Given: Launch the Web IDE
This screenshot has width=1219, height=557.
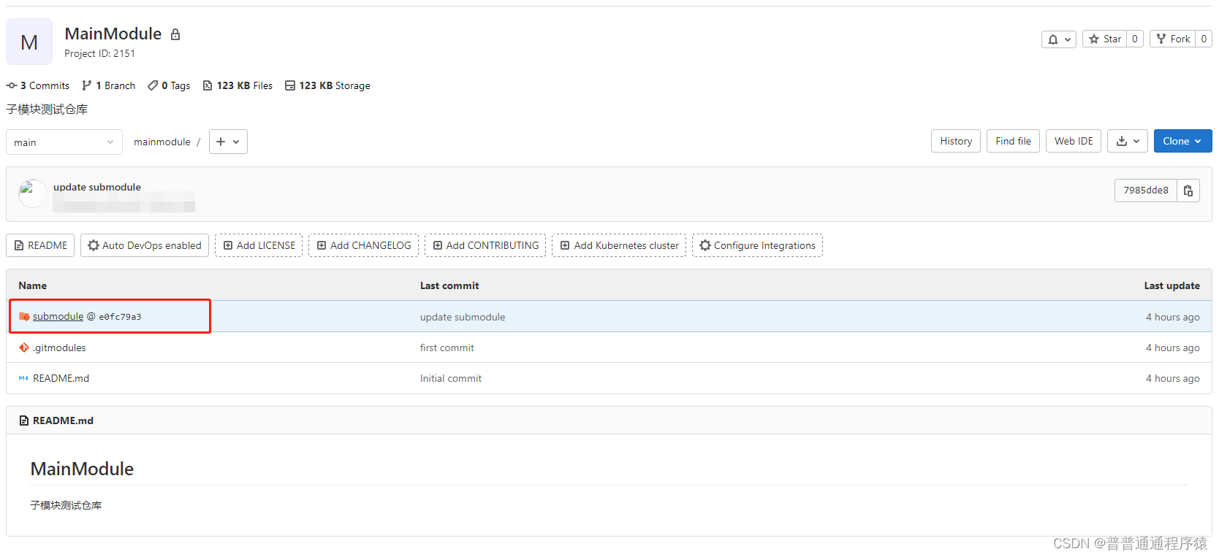Looking at the screenshot, I should 1074,141.
